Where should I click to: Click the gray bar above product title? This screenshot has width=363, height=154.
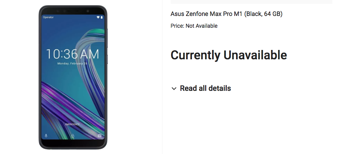pos(251,2)
